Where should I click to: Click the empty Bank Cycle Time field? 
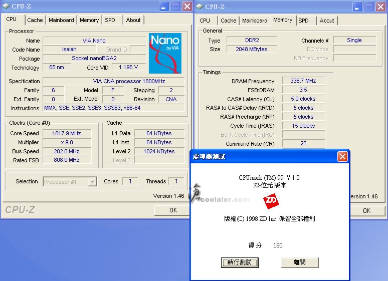pyautogui.click(x=303, y=135)
